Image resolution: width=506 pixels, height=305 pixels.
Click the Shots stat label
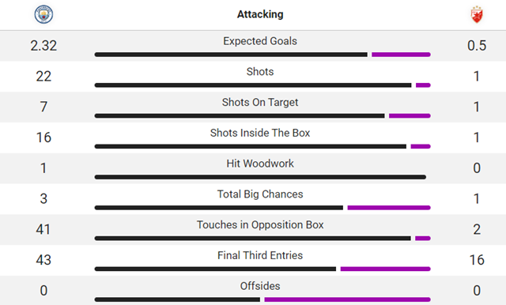point(260,72)
